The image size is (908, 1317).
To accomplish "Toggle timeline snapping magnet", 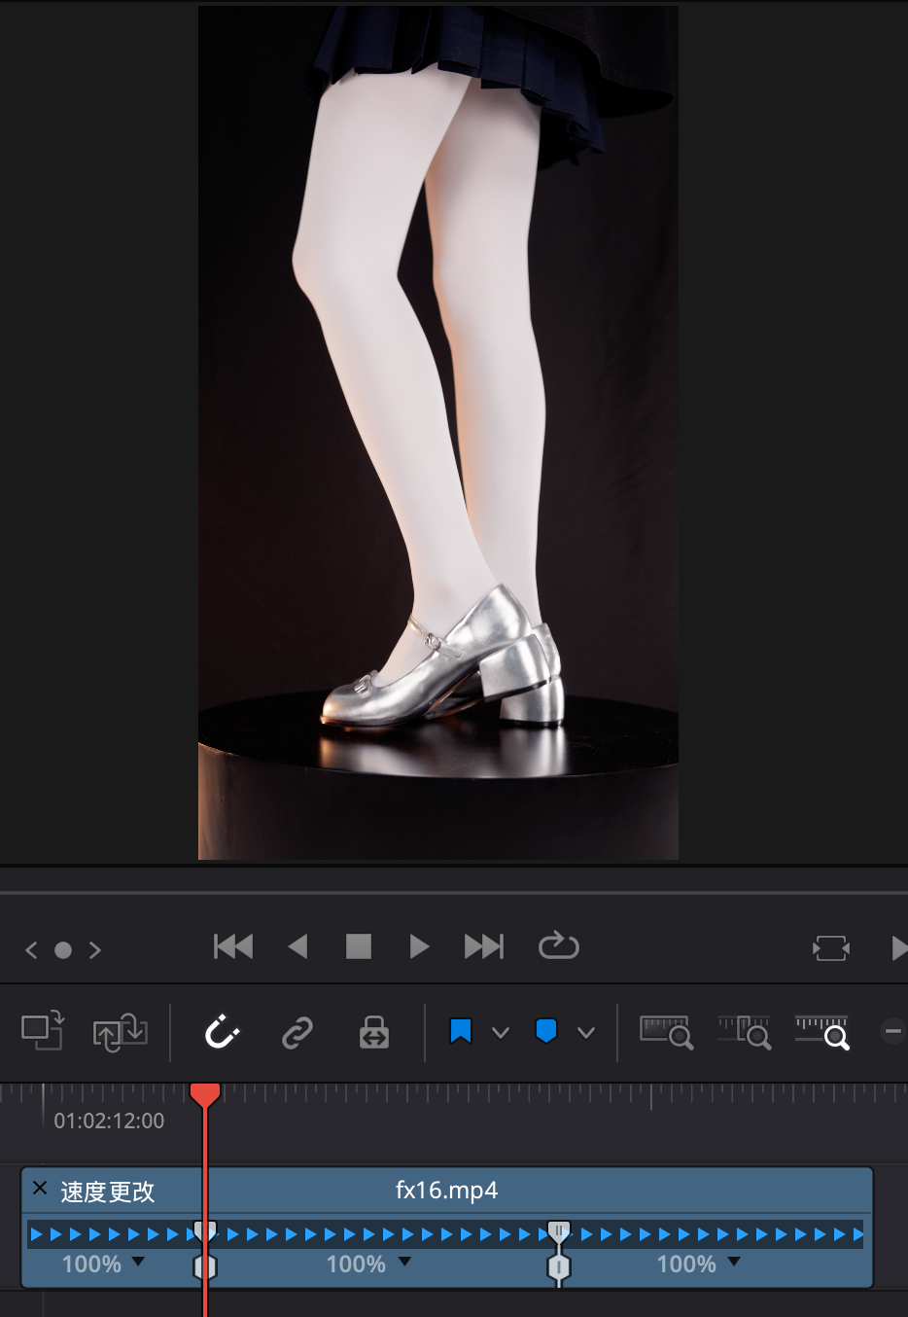I will (x=222, y=1032).
